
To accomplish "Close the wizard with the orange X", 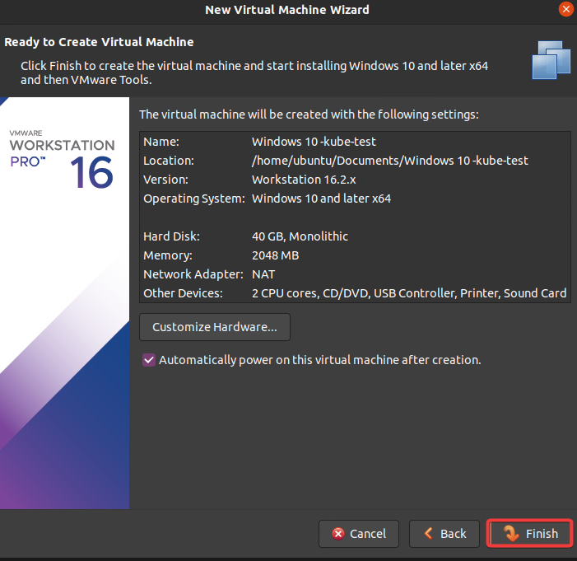I will click(x=565, y=9).
